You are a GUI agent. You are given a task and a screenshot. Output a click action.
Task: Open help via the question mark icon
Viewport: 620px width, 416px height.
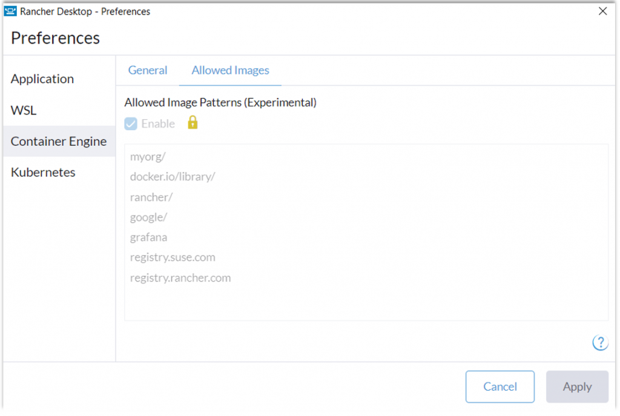pos(599,343)
